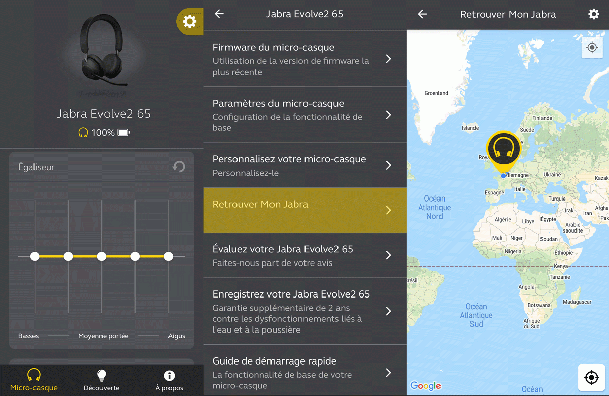609x396 pixels.
Task: Click the Océan Atlantique Sud label
Action: tap(476, 315)
